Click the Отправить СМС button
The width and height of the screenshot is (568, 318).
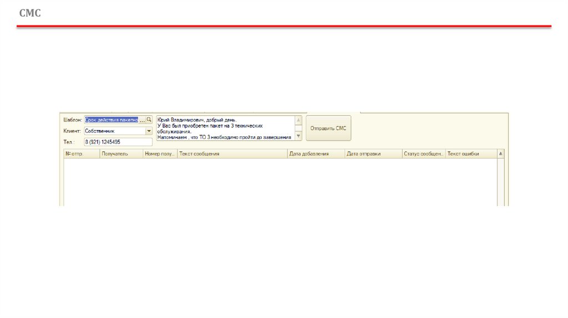tap(328, 128)
